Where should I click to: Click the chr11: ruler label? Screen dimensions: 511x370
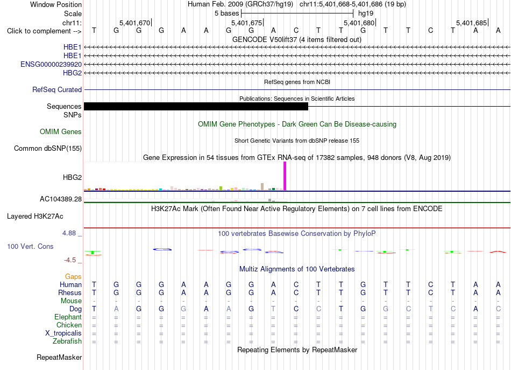(72, 23)
